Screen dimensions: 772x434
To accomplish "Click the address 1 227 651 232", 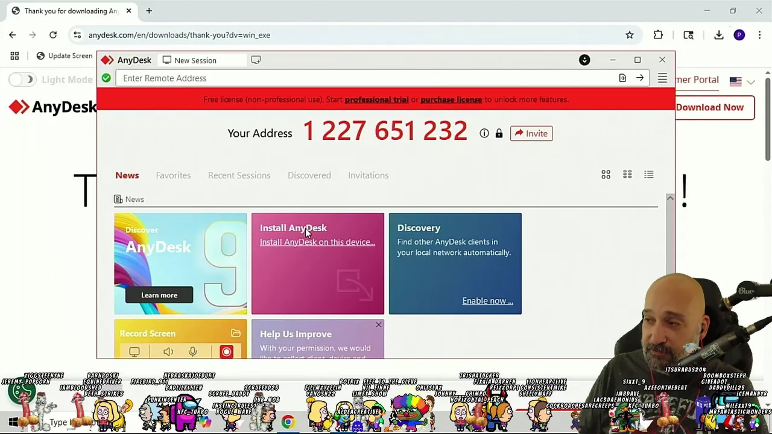I will coord(385,131).
